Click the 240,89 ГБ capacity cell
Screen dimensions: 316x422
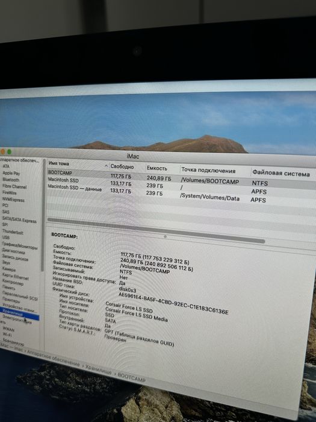[159, 178]
